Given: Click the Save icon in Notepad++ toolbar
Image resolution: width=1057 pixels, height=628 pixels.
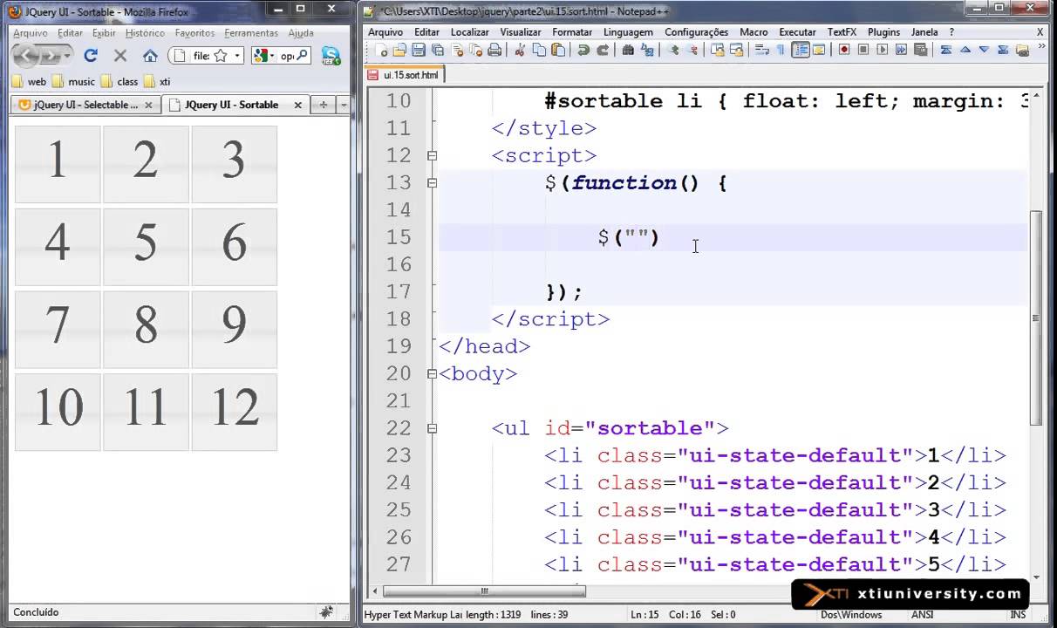Looking at the screenshot, I should click(419, 50).
